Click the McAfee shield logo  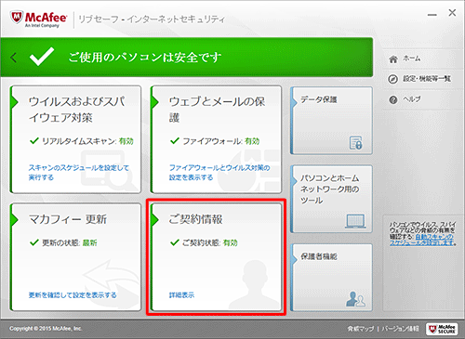coord(17,18)
